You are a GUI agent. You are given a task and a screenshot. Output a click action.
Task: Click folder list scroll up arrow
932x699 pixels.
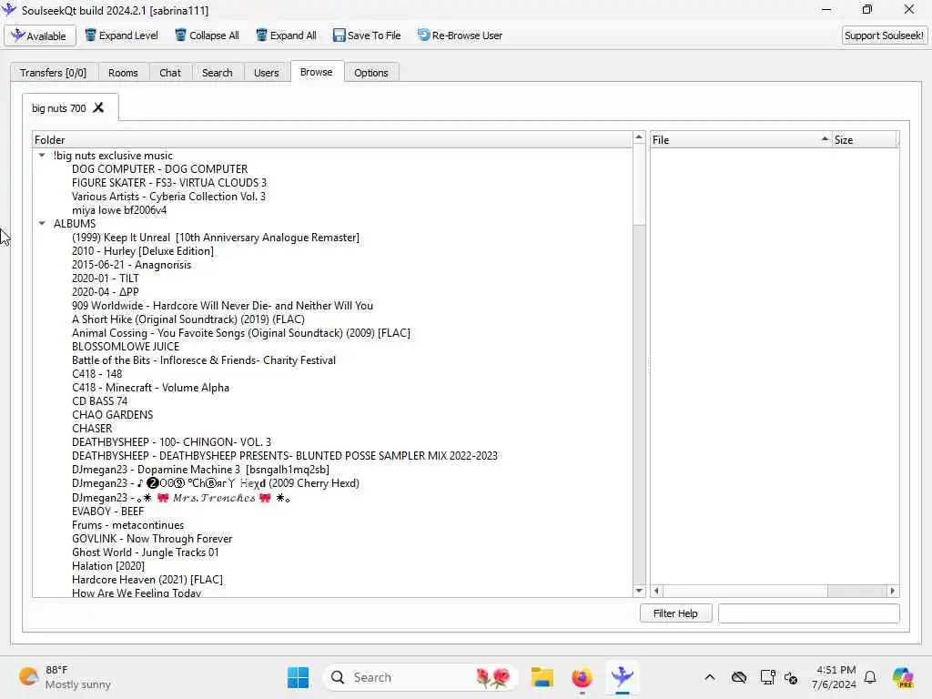(639, 137)
